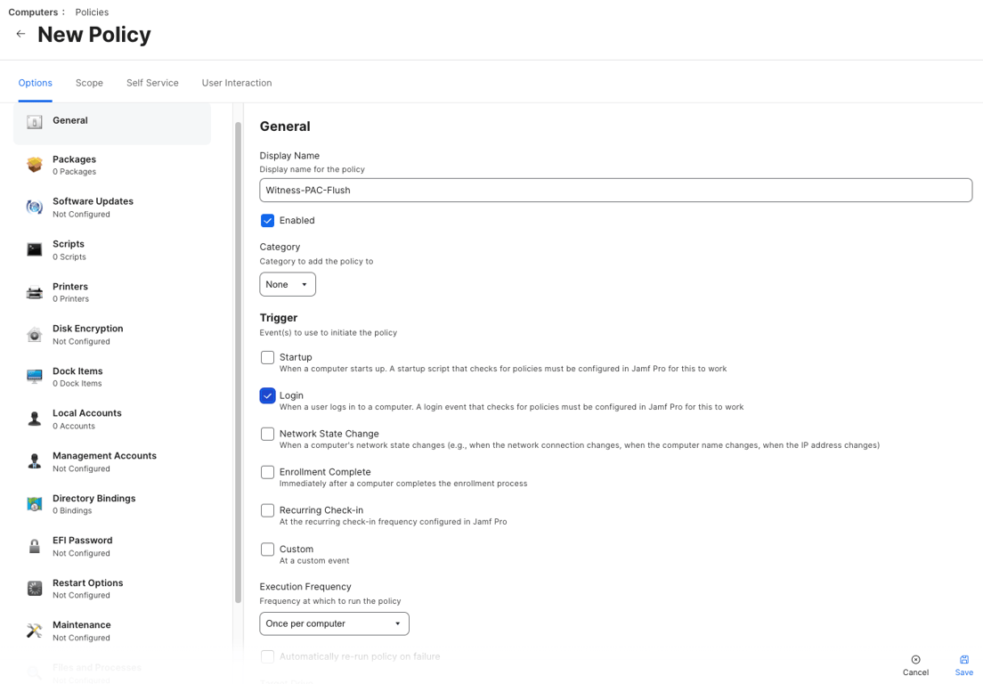Viewport: 983px width, 684px height.
Task: Open the Self Service tab
Action: pyautogui.click(x=152, y=83)
